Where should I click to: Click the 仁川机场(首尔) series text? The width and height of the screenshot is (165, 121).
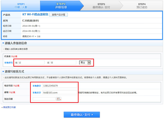tap(30, 21)
